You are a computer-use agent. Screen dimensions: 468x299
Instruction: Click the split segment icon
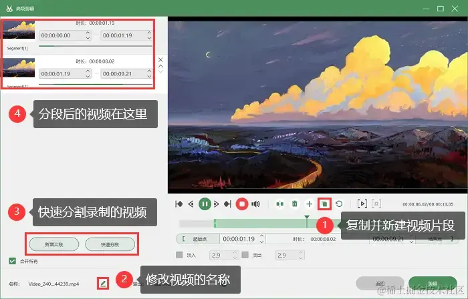point(280,204)
